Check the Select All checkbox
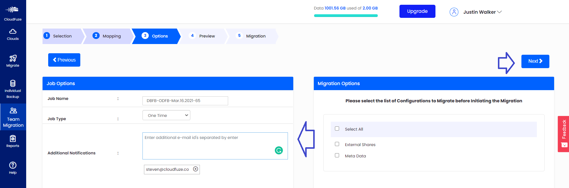The image size is (569, 188). coord(337,129)
